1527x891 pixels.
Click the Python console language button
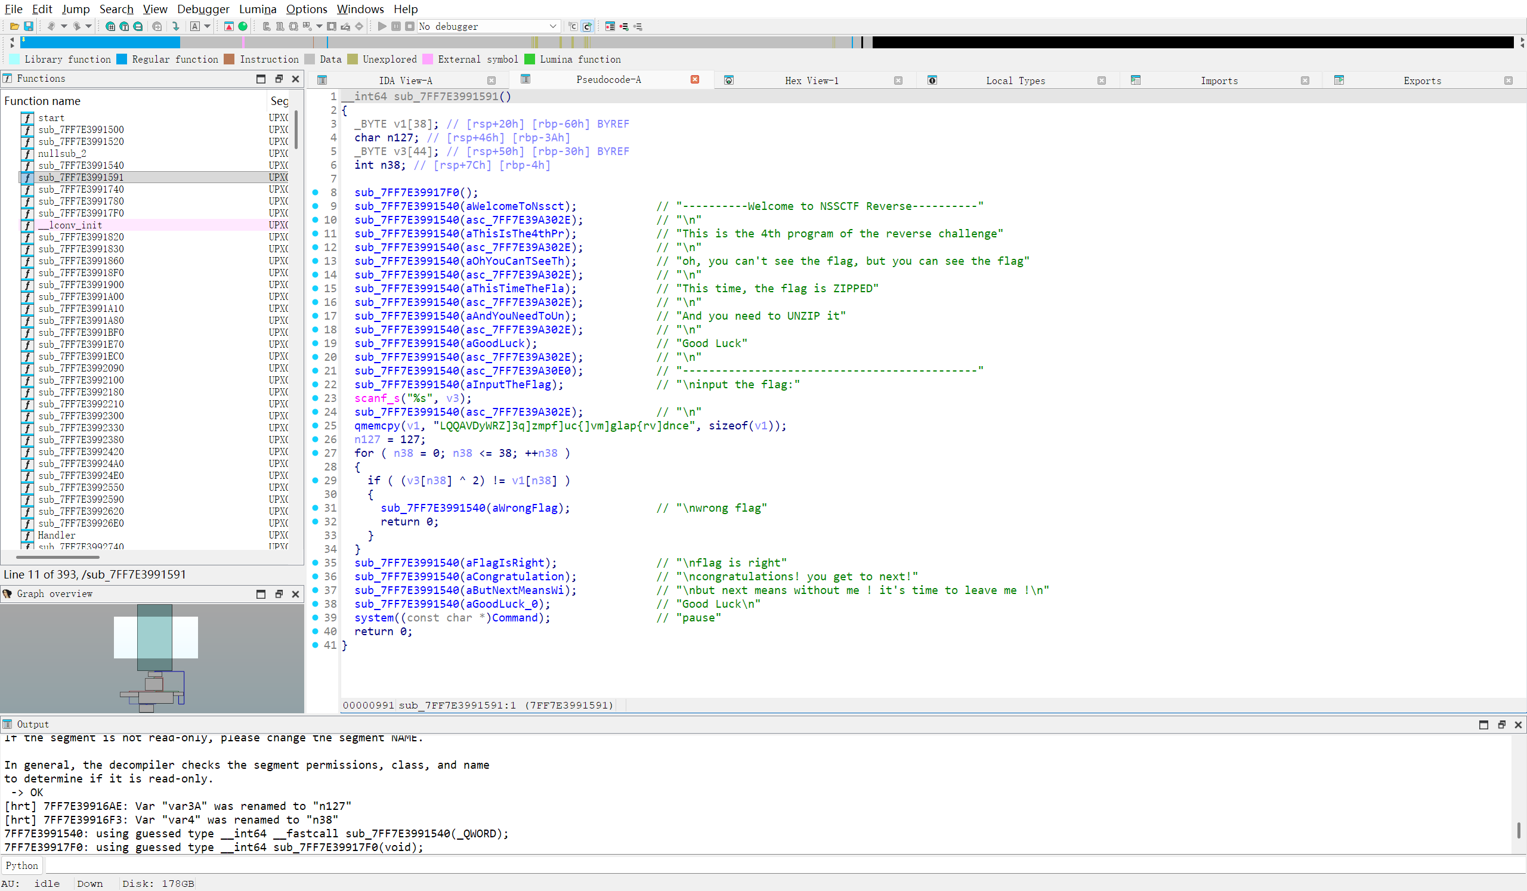[22, 865]
